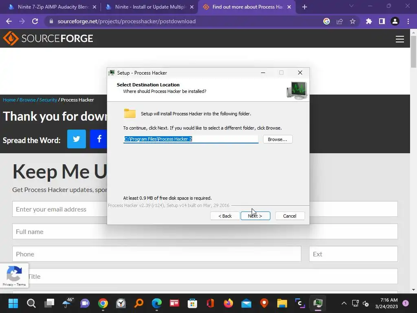Switch to Ninite 7-Zip AIMP Audacity tab
The height and width of the screenshot is (313, 417).
49,7
